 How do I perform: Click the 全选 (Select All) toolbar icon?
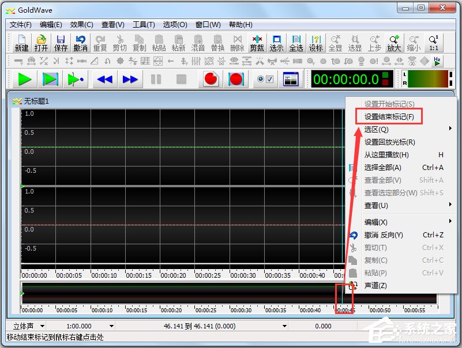click(x=296, y=43)
